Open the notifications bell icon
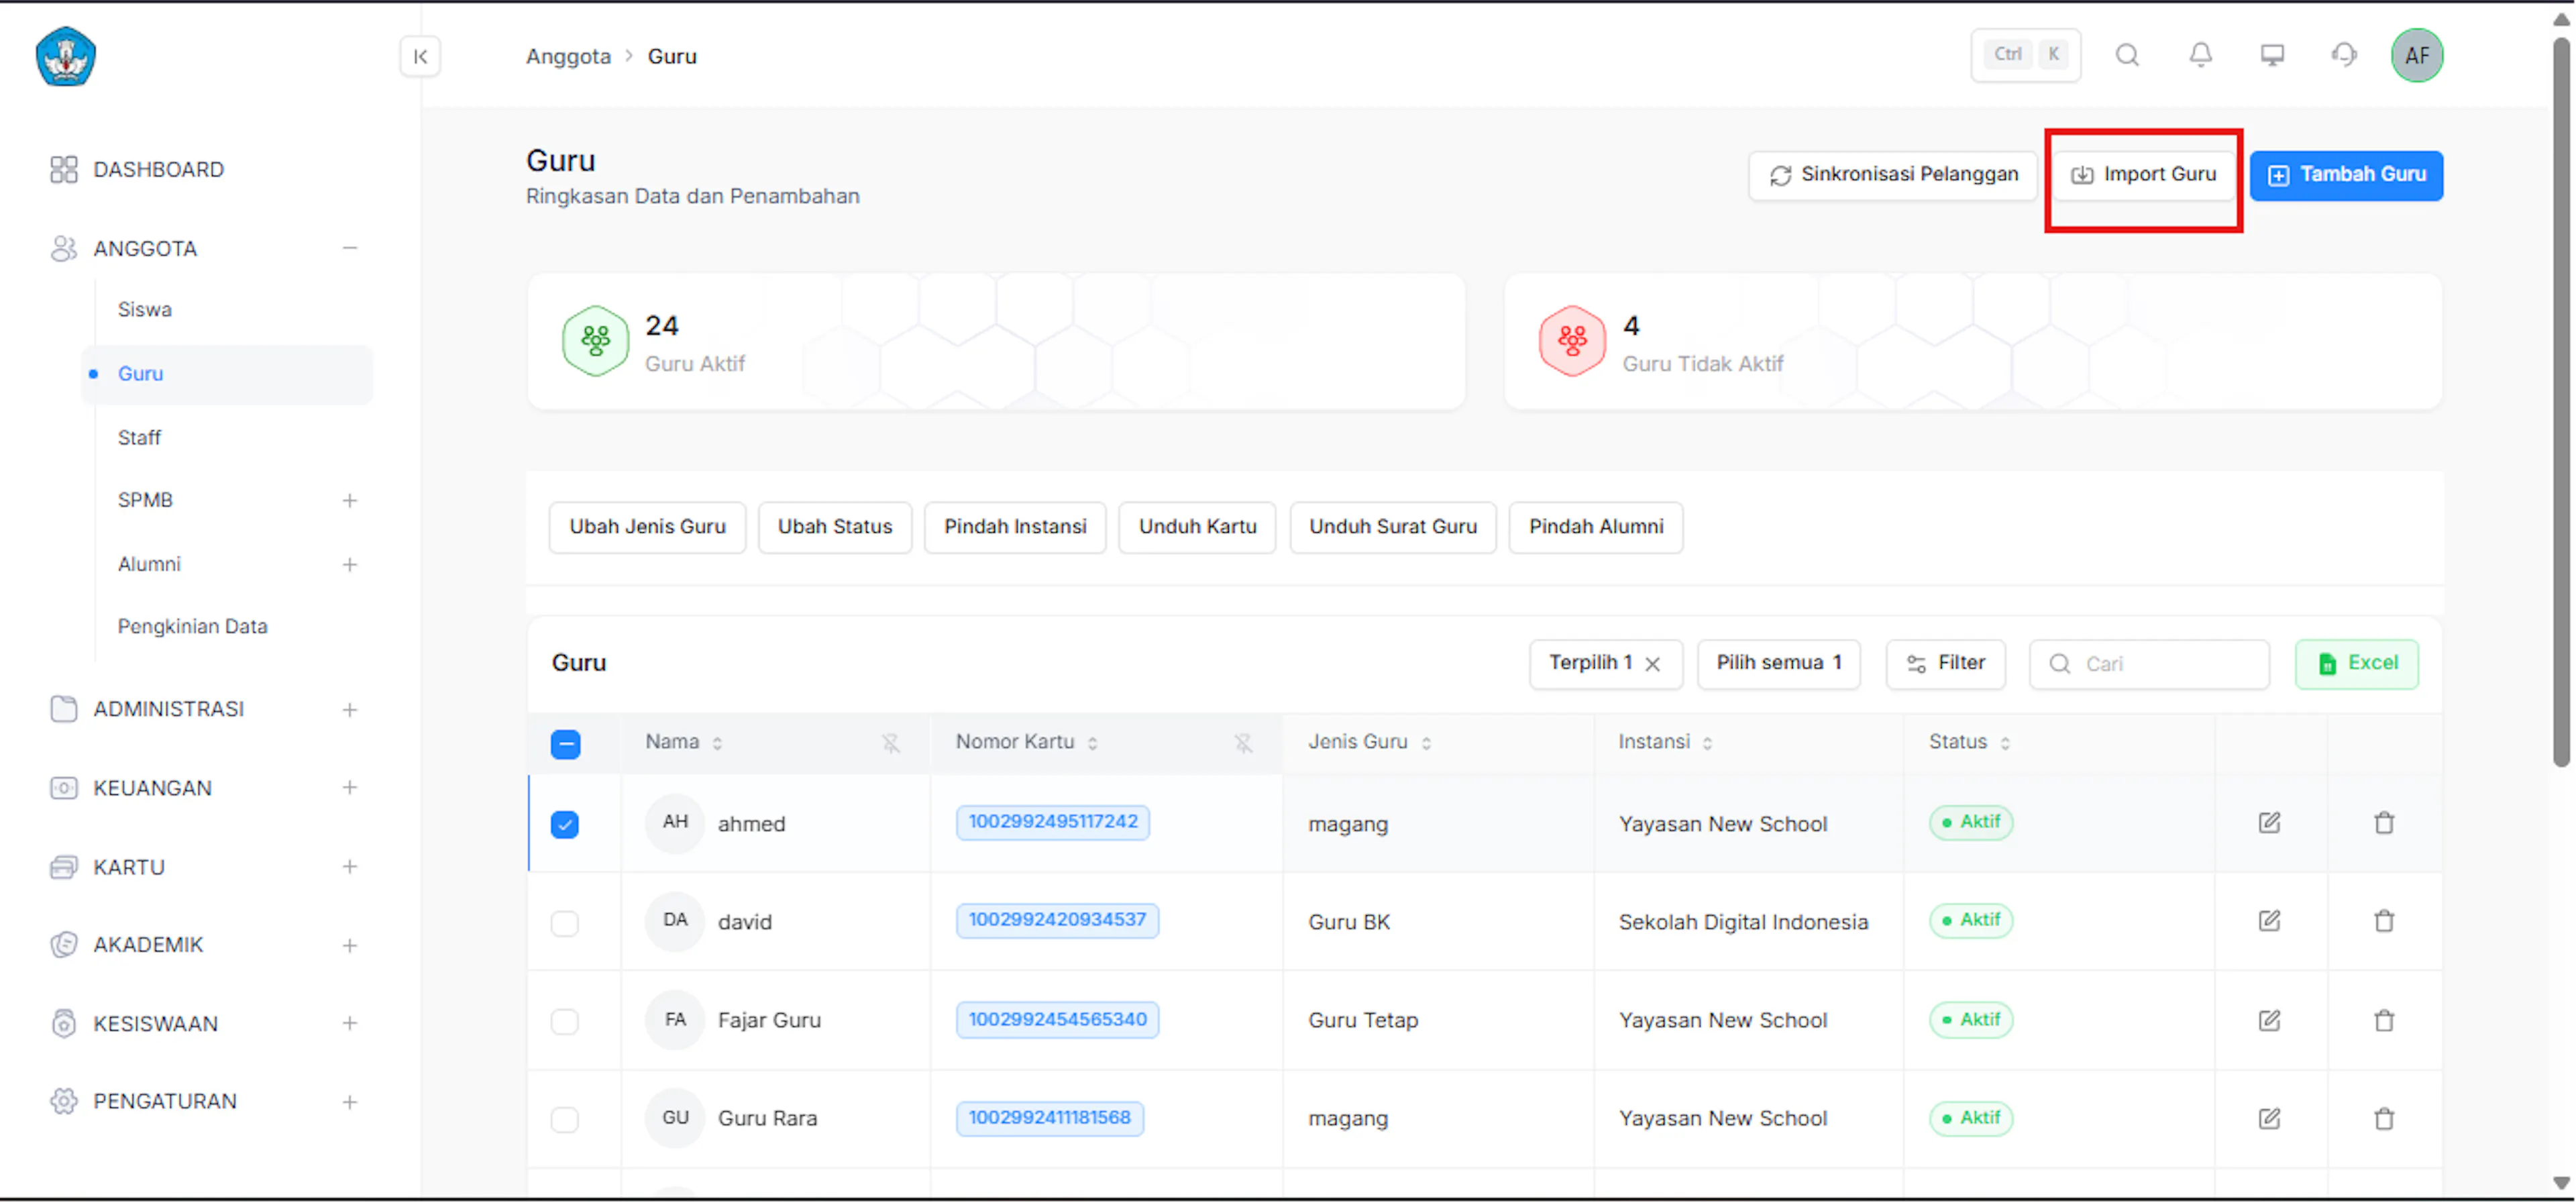Screen dimensions: 2576x1203 pyautogui.click(x=2200, y=55)
